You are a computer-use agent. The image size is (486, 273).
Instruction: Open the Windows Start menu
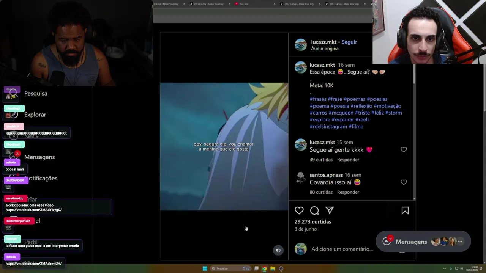tap(205, 268)
